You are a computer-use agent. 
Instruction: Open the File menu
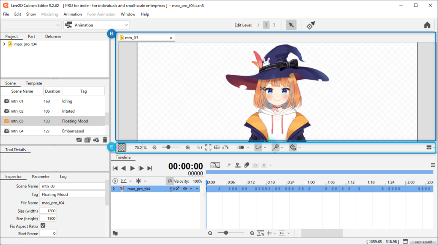point(6,14)
